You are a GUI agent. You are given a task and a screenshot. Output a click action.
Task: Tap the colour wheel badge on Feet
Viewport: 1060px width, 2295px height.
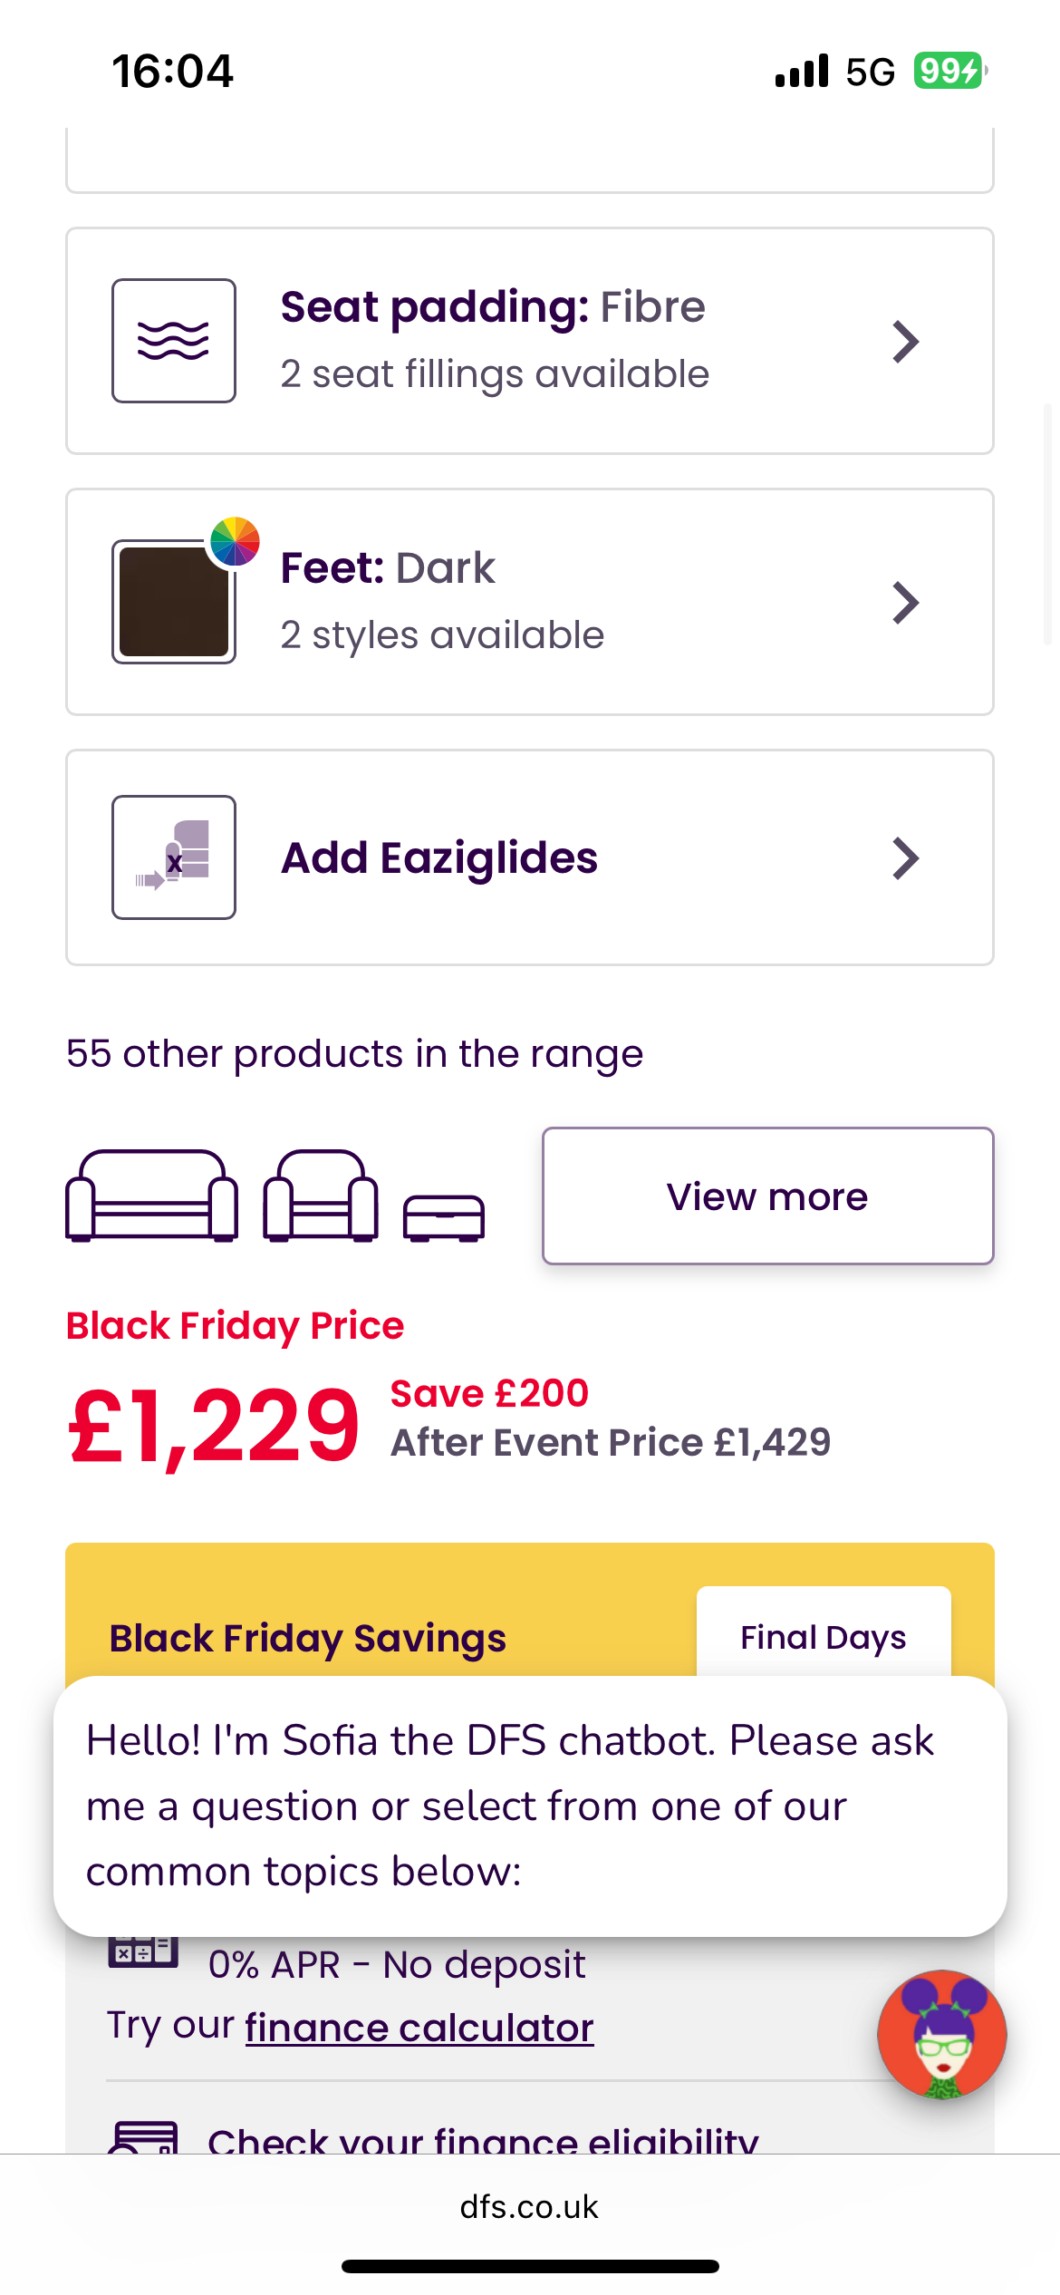pyautogui.click(x=235, y=542)
